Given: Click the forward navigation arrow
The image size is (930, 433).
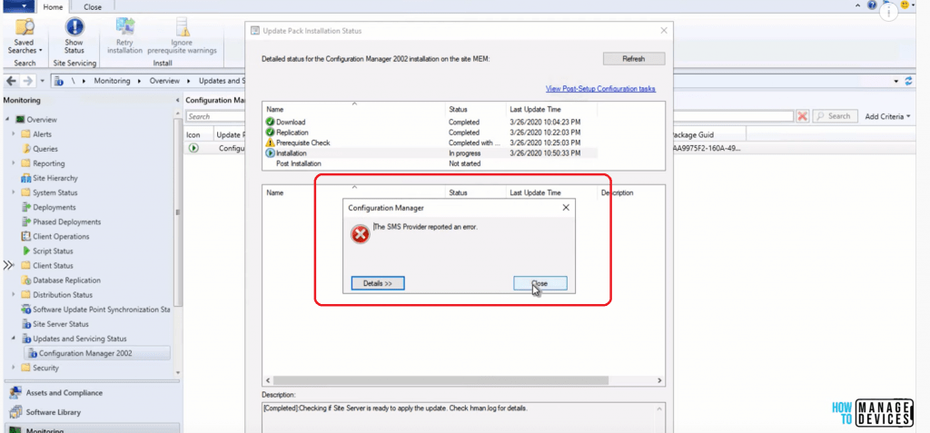Looking at the screenshot, I should [x=28, y=81].
